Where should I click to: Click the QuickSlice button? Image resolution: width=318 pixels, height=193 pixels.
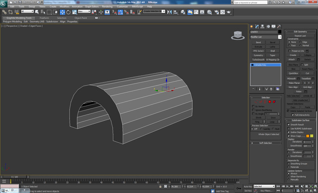pyautogui.click(x=293, y=73)
